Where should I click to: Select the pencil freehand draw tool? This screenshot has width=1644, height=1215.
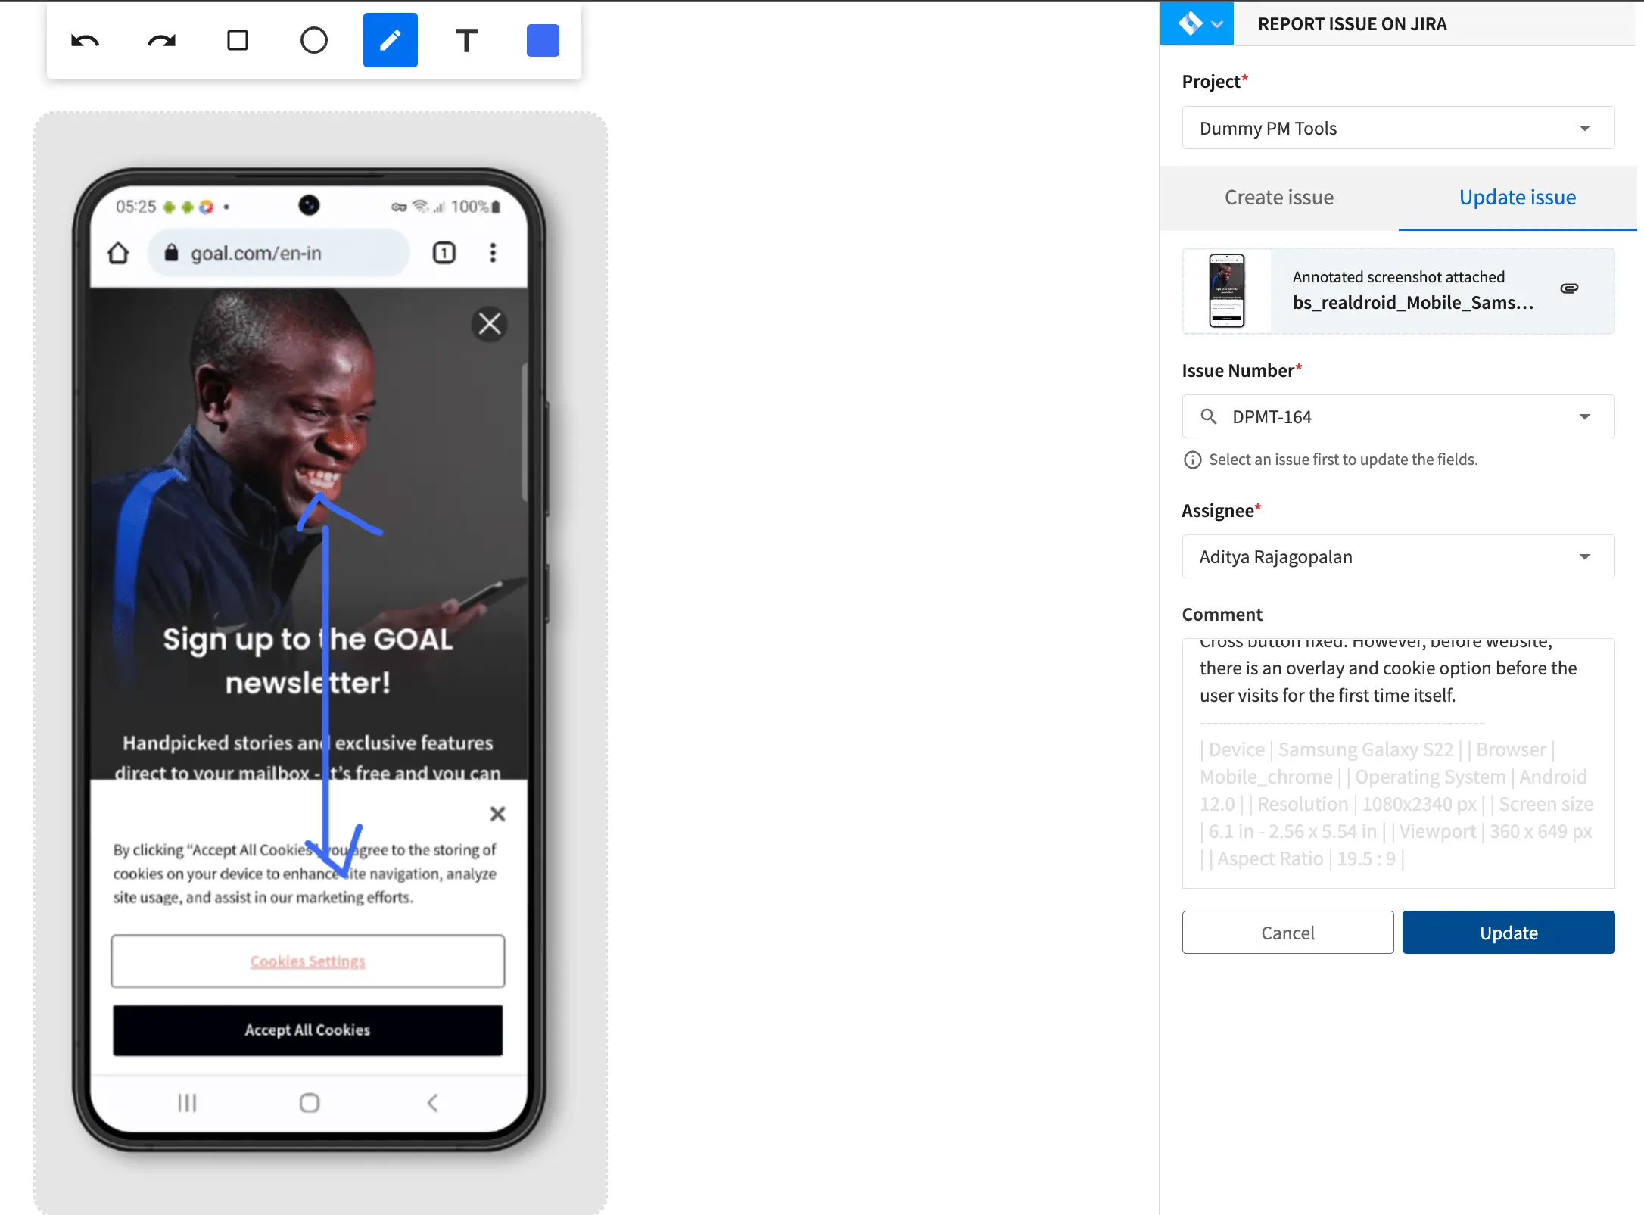pos(391,40)
